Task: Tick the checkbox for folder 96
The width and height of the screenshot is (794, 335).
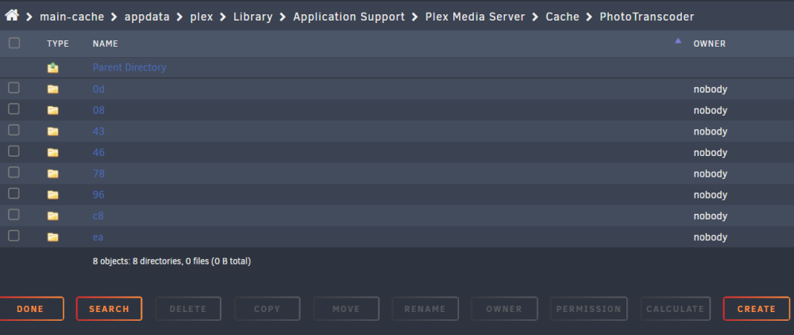Action: click(14, 193)
